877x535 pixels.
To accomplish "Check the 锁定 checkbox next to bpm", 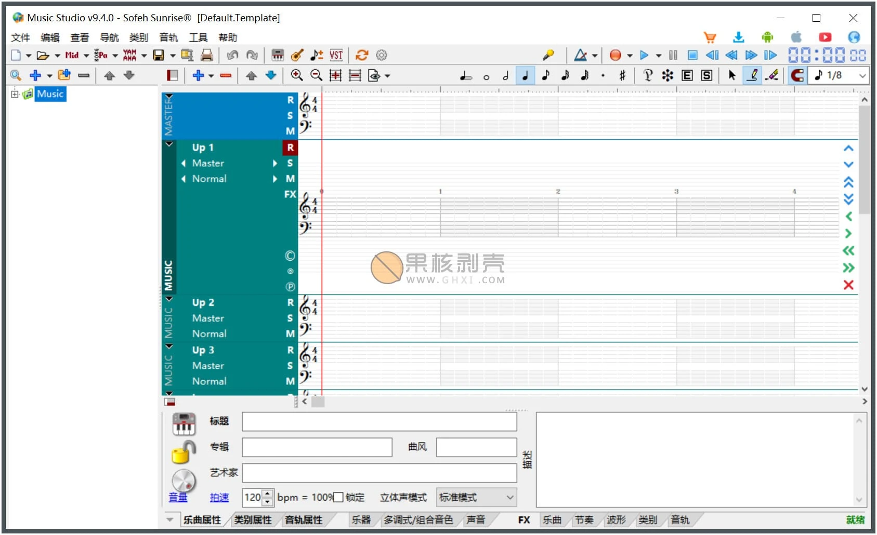I will [x=338, y=497].
